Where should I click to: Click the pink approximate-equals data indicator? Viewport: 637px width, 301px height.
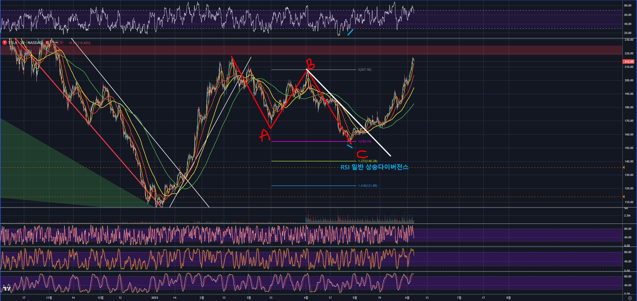(61, 43)
